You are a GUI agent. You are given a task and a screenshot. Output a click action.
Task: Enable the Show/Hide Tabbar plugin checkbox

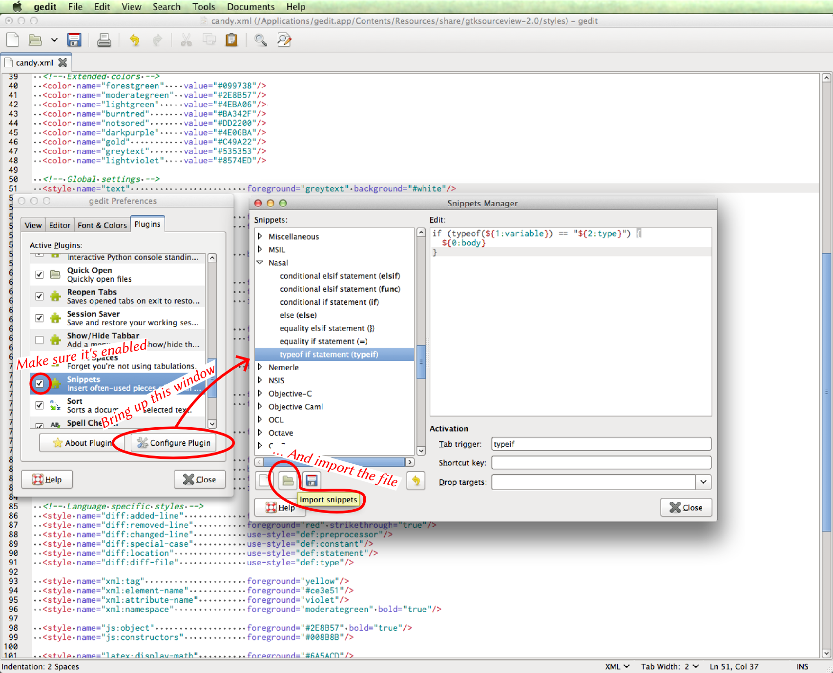click(x=40, y=340)
